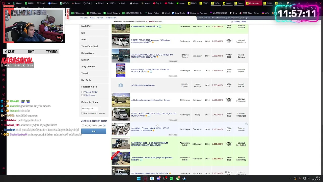Click Daha fazla seçenek göster link

pyautogui.click(x=94, y=121)
